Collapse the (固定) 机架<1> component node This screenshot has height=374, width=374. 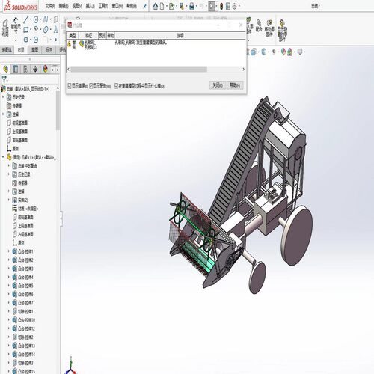point(3,157)
